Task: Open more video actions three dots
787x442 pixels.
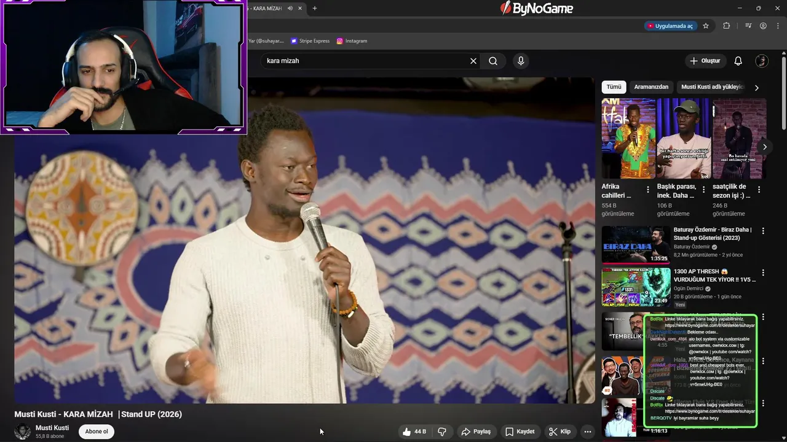Action: click(588, 432)
